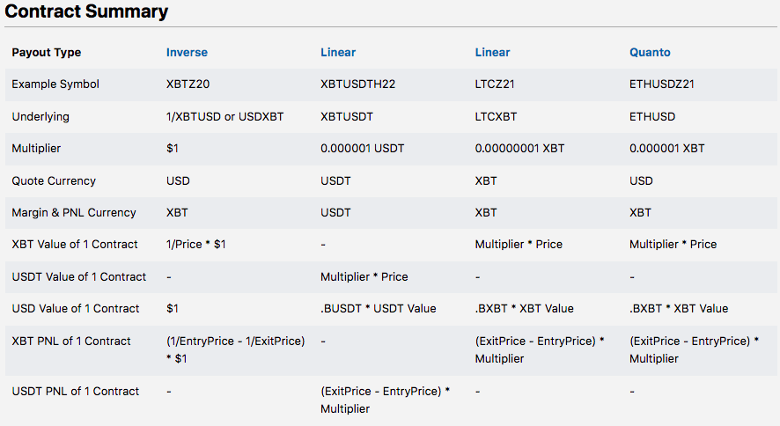The height and width of the screenshot is (426, 780).
Task: Open the Linear link above LTCZ21
Action: pyautogui.click(x=492, y=52)
